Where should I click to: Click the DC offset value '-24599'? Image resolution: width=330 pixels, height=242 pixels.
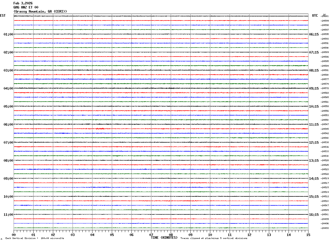point(325,21)
